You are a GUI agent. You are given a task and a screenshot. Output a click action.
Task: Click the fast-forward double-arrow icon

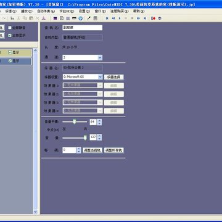pos(138,18)
